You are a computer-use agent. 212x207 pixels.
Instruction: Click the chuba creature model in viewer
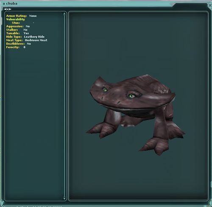click(136, 115)
